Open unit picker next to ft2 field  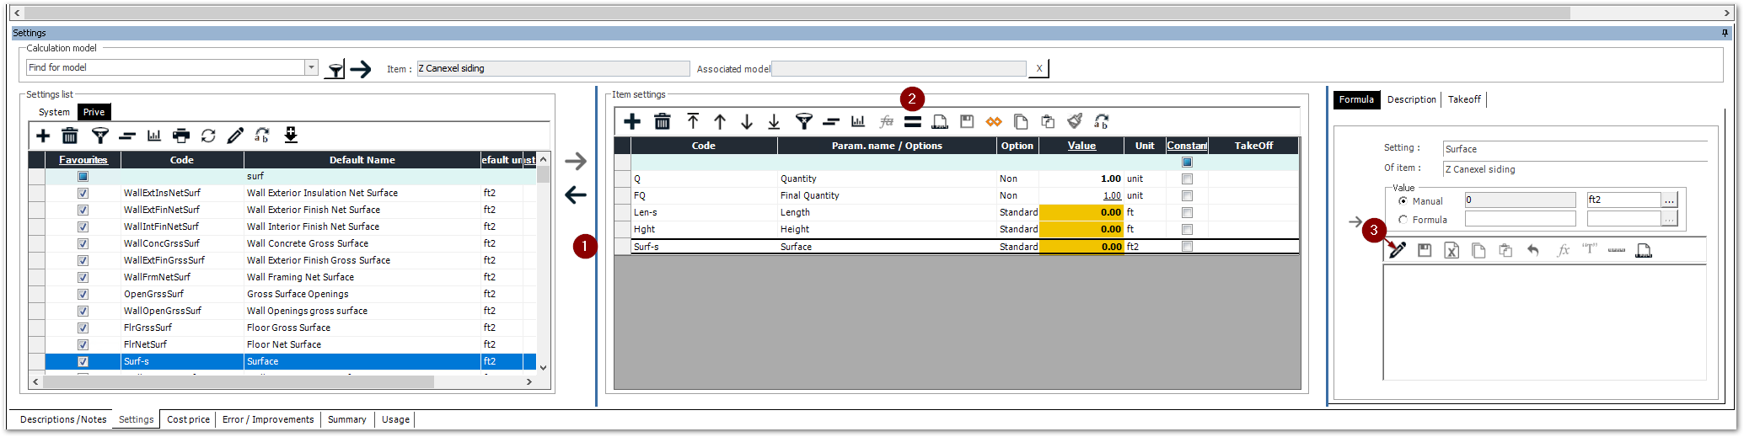click(x=1669, y=200)
